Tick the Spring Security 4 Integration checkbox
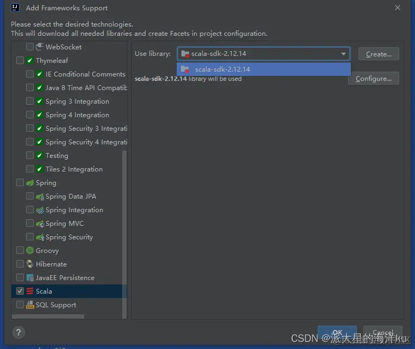 tap(30, 142)
